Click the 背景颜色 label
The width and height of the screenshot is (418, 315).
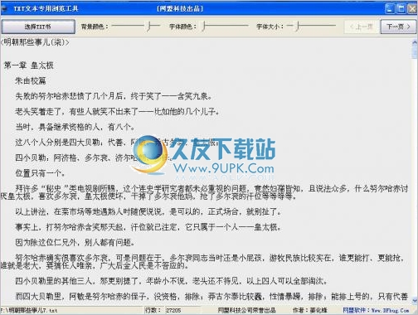coord(95,27)
